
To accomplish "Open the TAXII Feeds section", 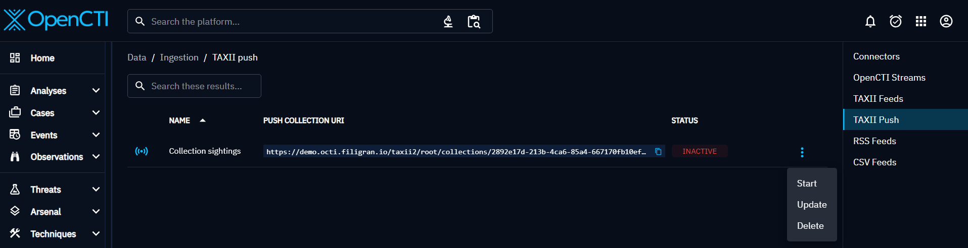I will pyautogui.click(x=878, y=99).
